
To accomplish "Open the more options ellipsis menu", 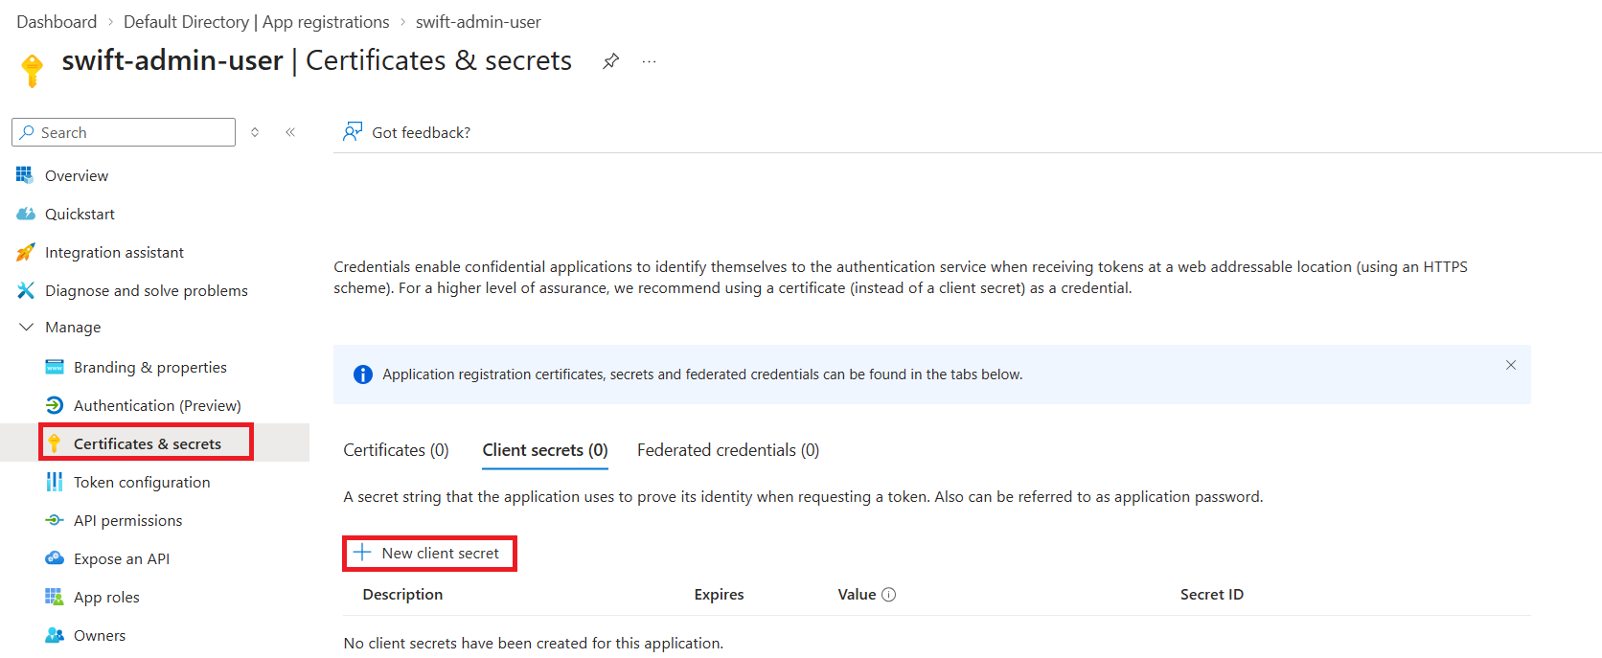I will tap(650, 61).
